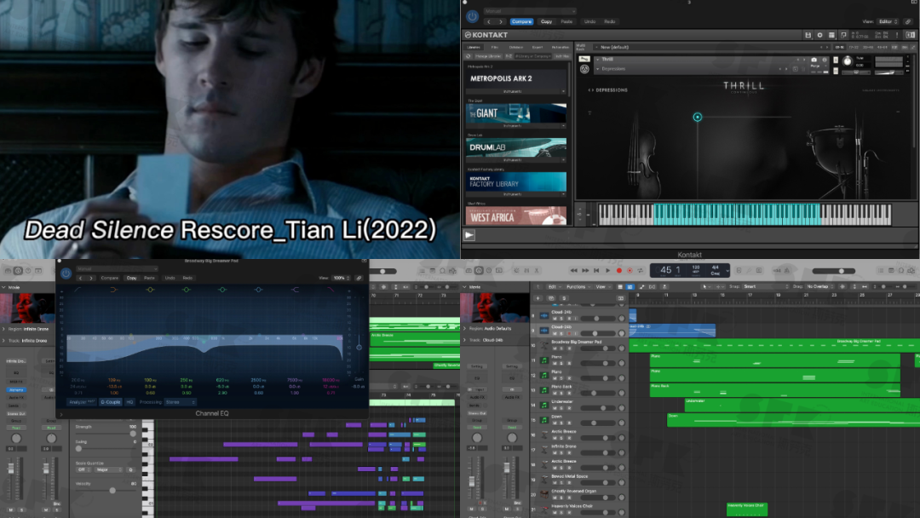920x518 pixels.
Task: Open the Channel EQ Processing Stereo dropdown
Action: point(180,402)
